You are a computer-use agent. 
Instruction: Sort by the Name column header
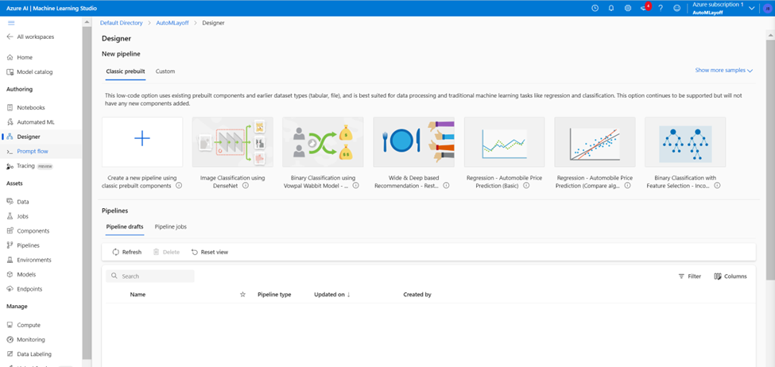[138, 295]
